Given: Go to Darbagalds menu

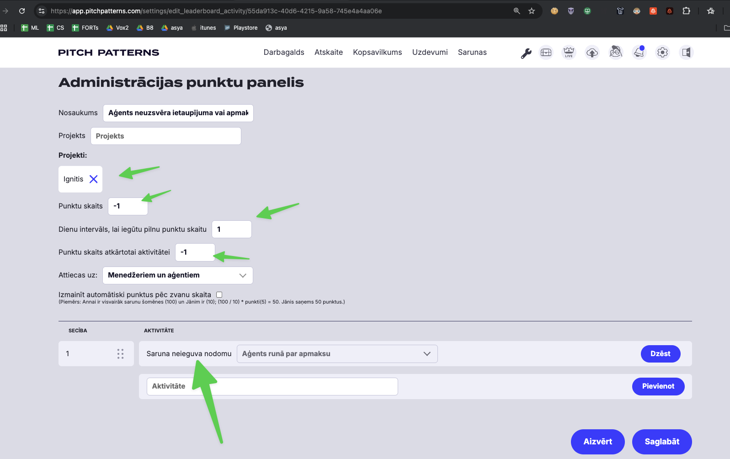Looking at the screenshot, I should (x=284, y=52).
